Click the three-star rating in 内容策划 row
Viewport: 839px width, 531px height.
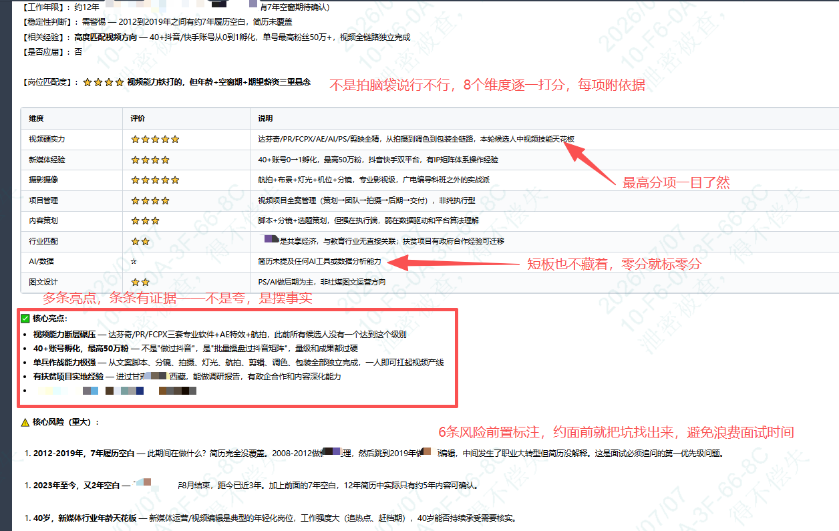[x=145, y=220]
